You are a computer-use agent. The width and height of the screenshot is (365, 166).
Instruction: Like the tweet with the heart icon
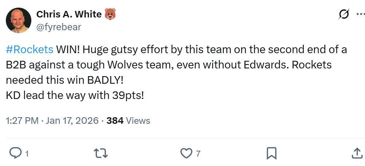click(186, 153)
